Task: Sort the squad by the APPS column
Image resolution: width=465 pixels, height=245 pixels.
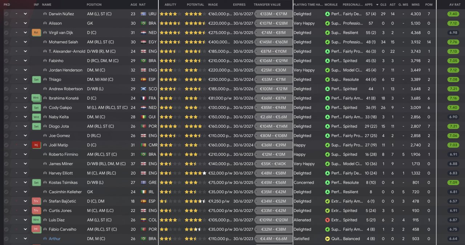Action: [368, 5]
